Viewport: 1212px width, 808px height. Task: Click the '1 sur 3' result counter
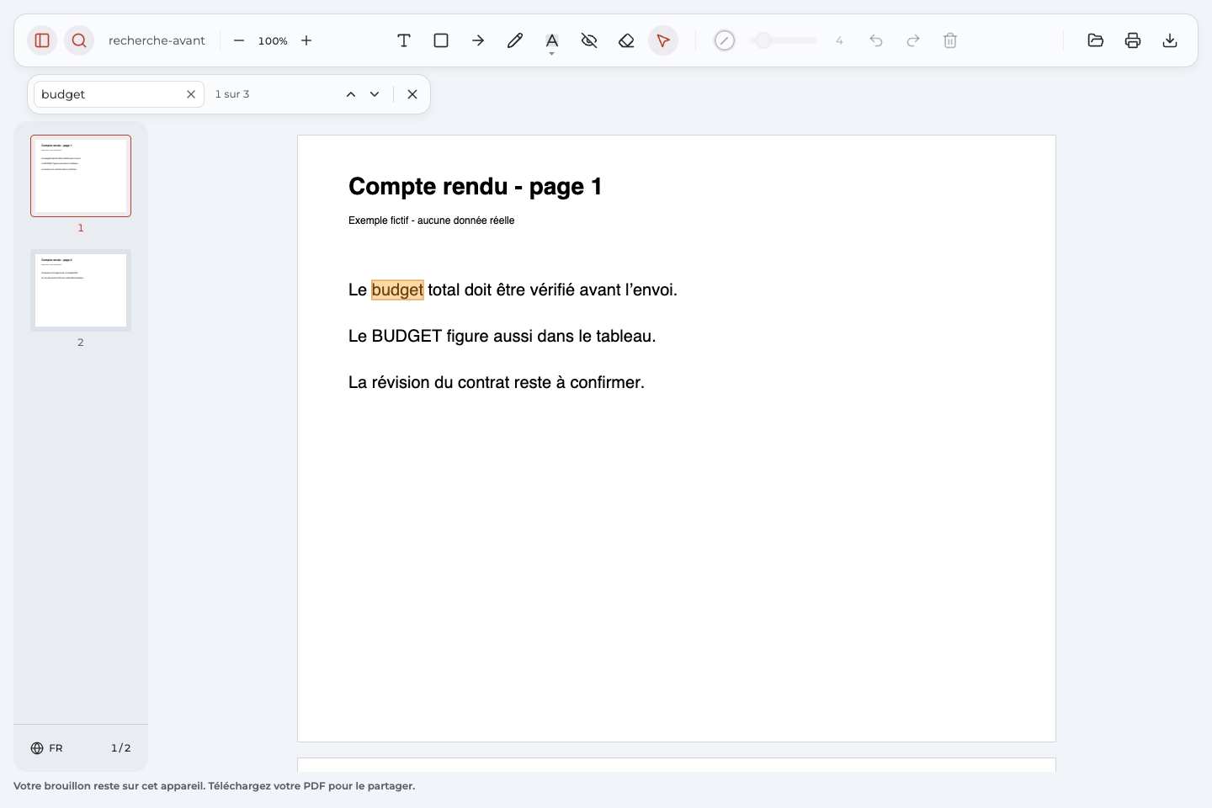(x=232, y=94)
